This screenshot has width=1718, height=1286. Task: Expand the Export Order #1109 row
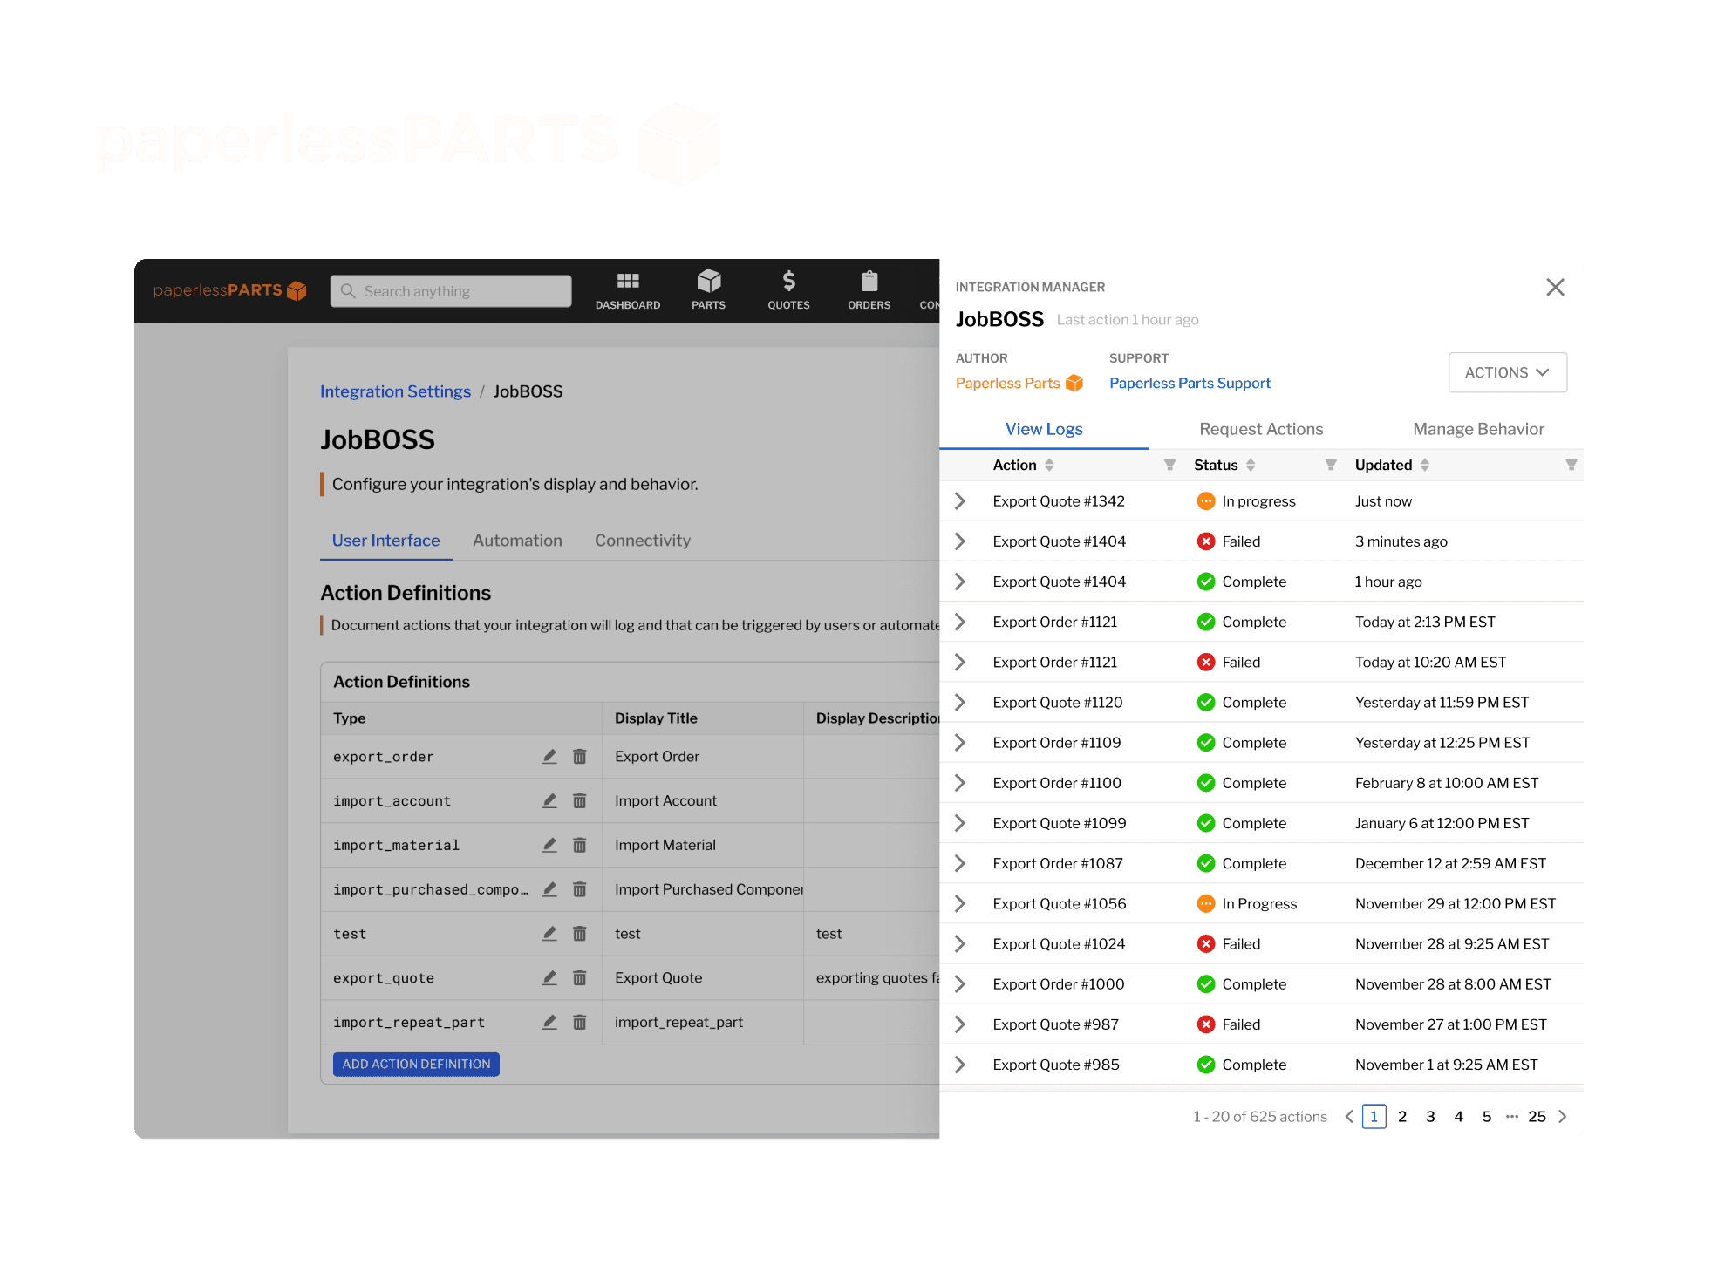click(x=960, y=743)
